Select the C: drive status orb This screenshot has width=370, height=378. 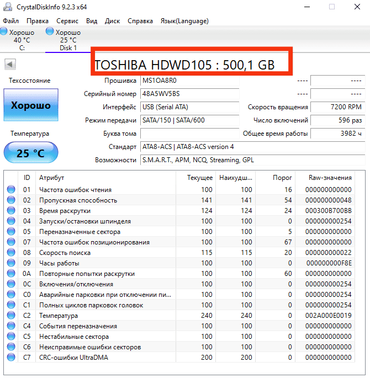click(4, 33)
